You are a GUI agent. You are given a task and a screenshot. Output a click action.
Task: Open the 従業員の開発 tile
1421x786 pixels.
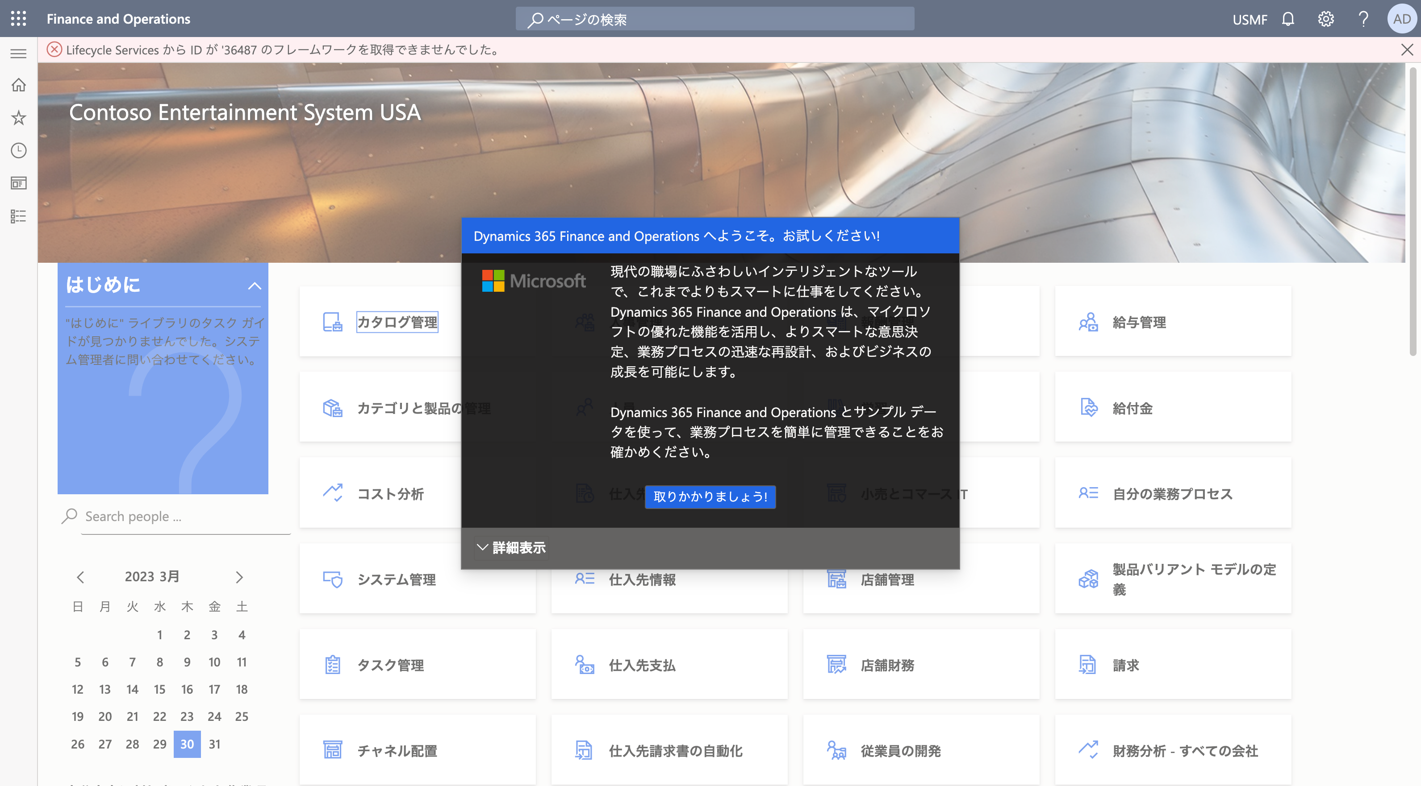[x=921, y=749]
